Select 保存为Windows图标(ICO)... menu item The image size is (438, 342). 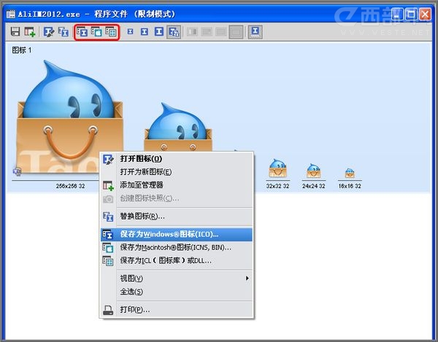(x=169, y=234)
